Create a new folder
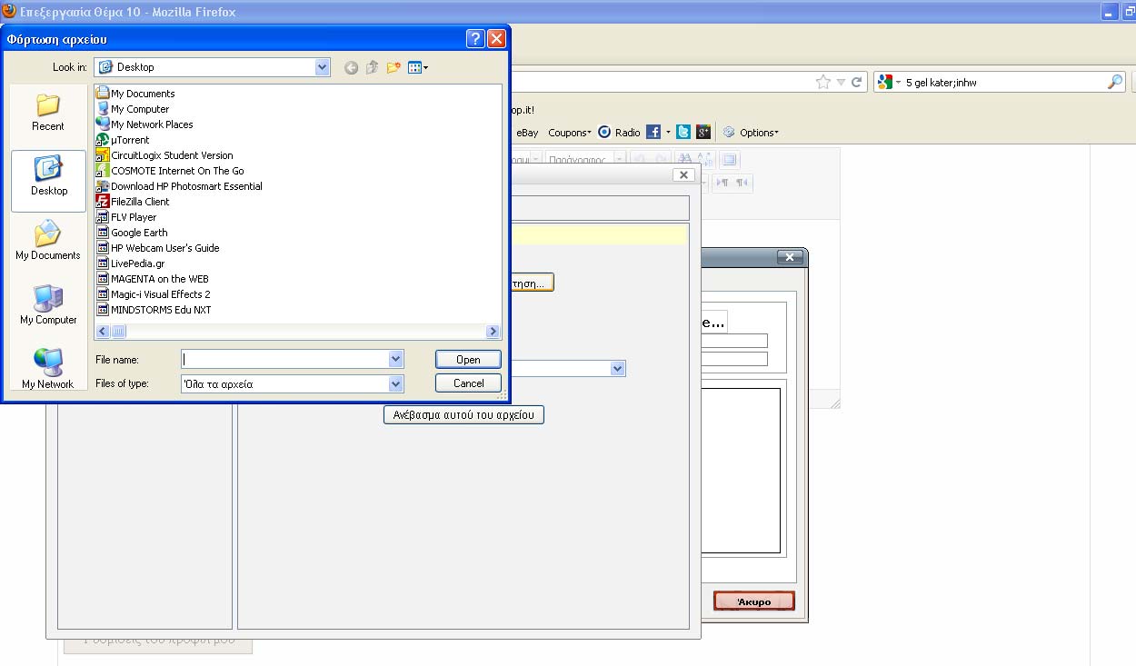 point(394,67)
